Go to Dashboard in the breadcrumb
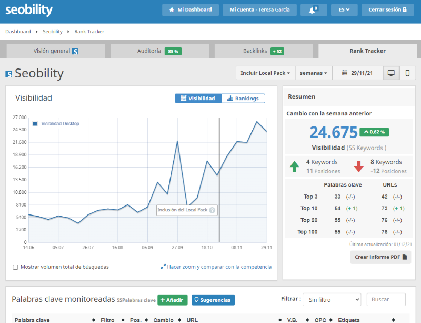Viewport: 421px width, 323px height. [x=18, y=32]
